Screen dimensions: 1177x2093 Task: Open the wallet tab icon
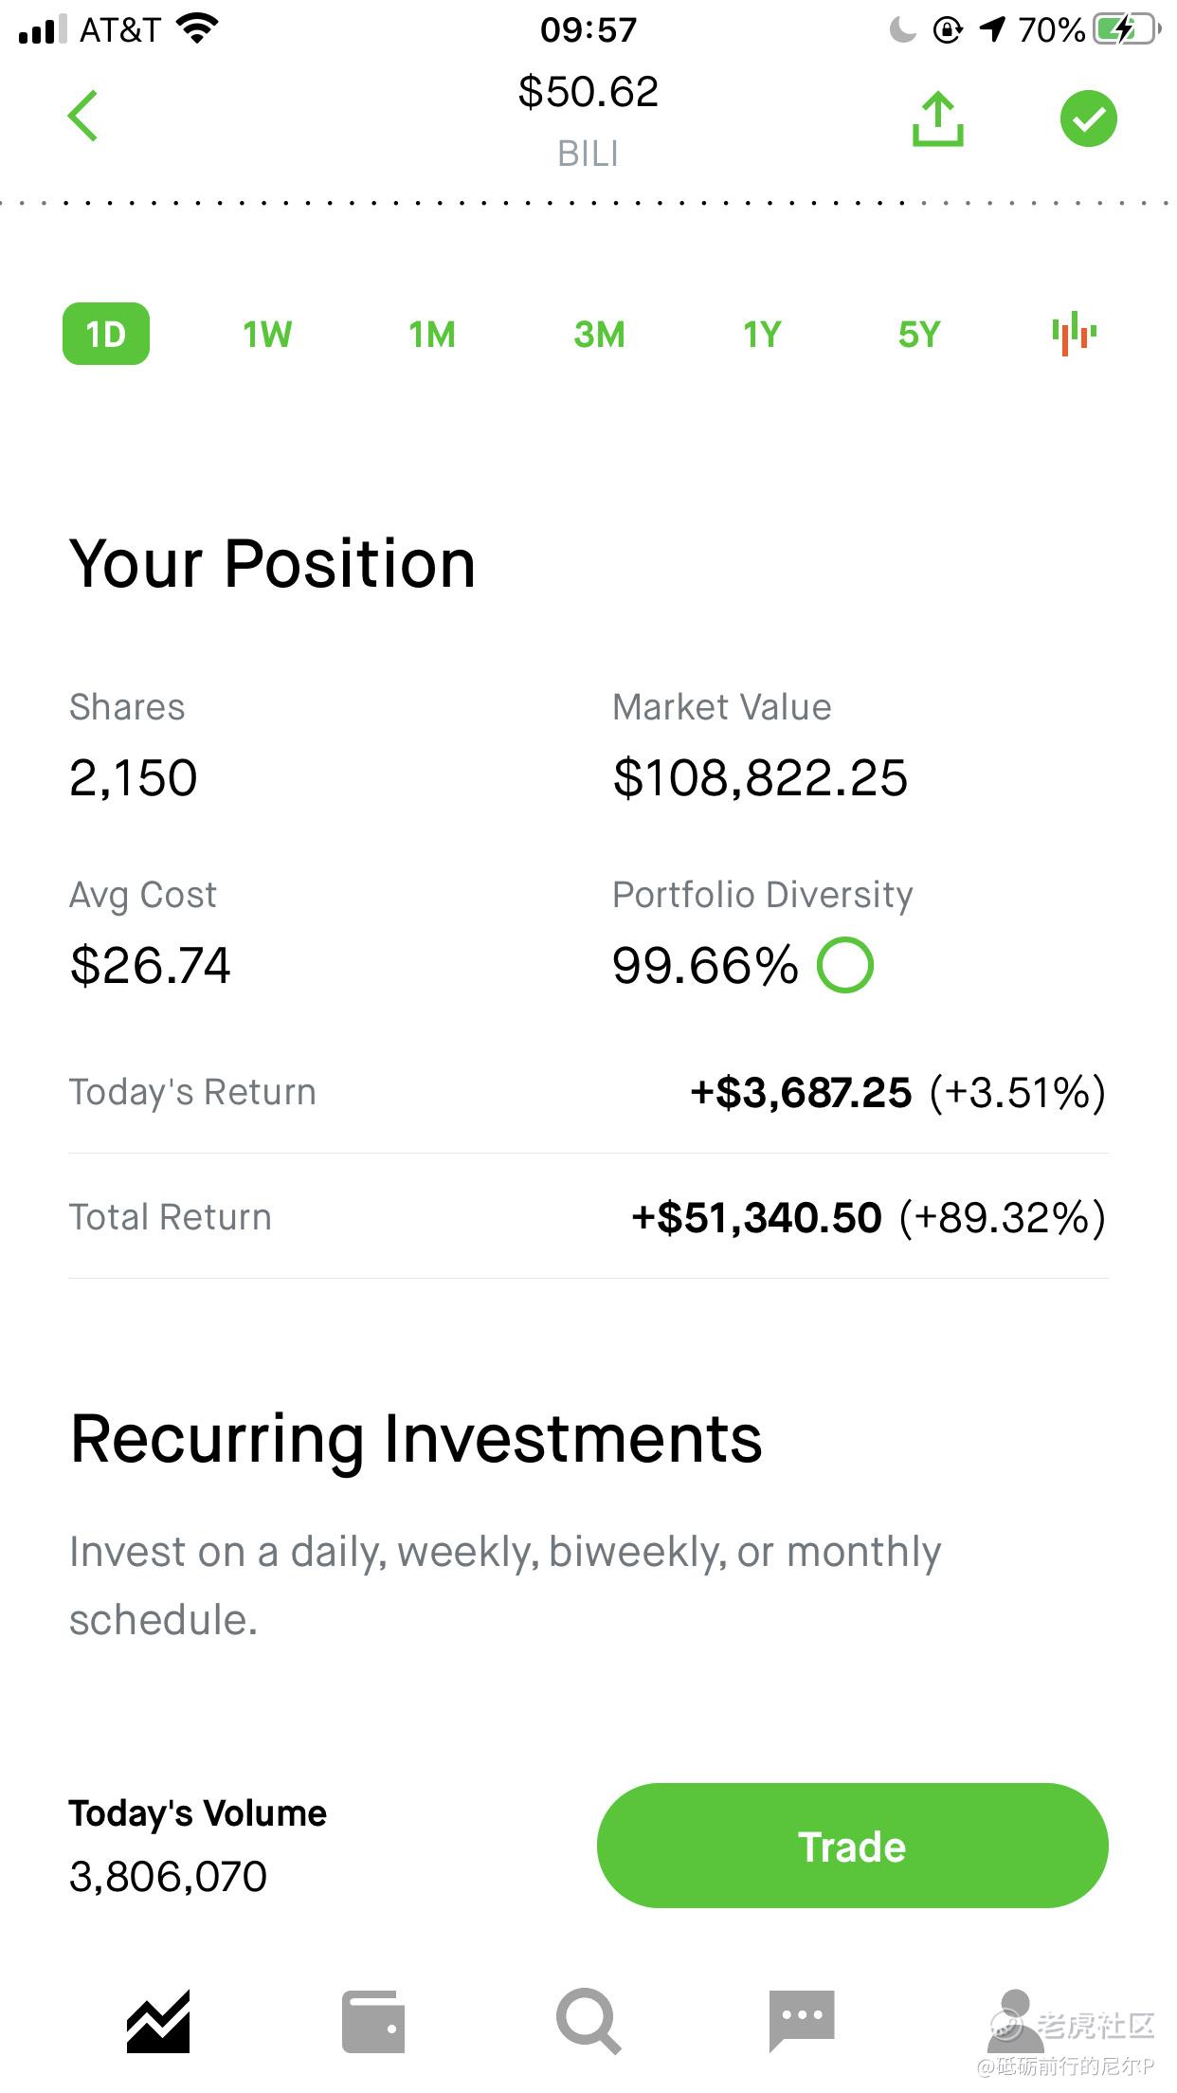tap(373, 2022)
